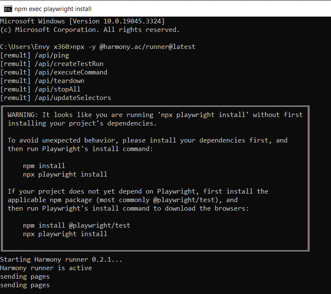Click the first 'npm install' command line
The height and width of the screenshot is (294, 331).
[44, 166]
